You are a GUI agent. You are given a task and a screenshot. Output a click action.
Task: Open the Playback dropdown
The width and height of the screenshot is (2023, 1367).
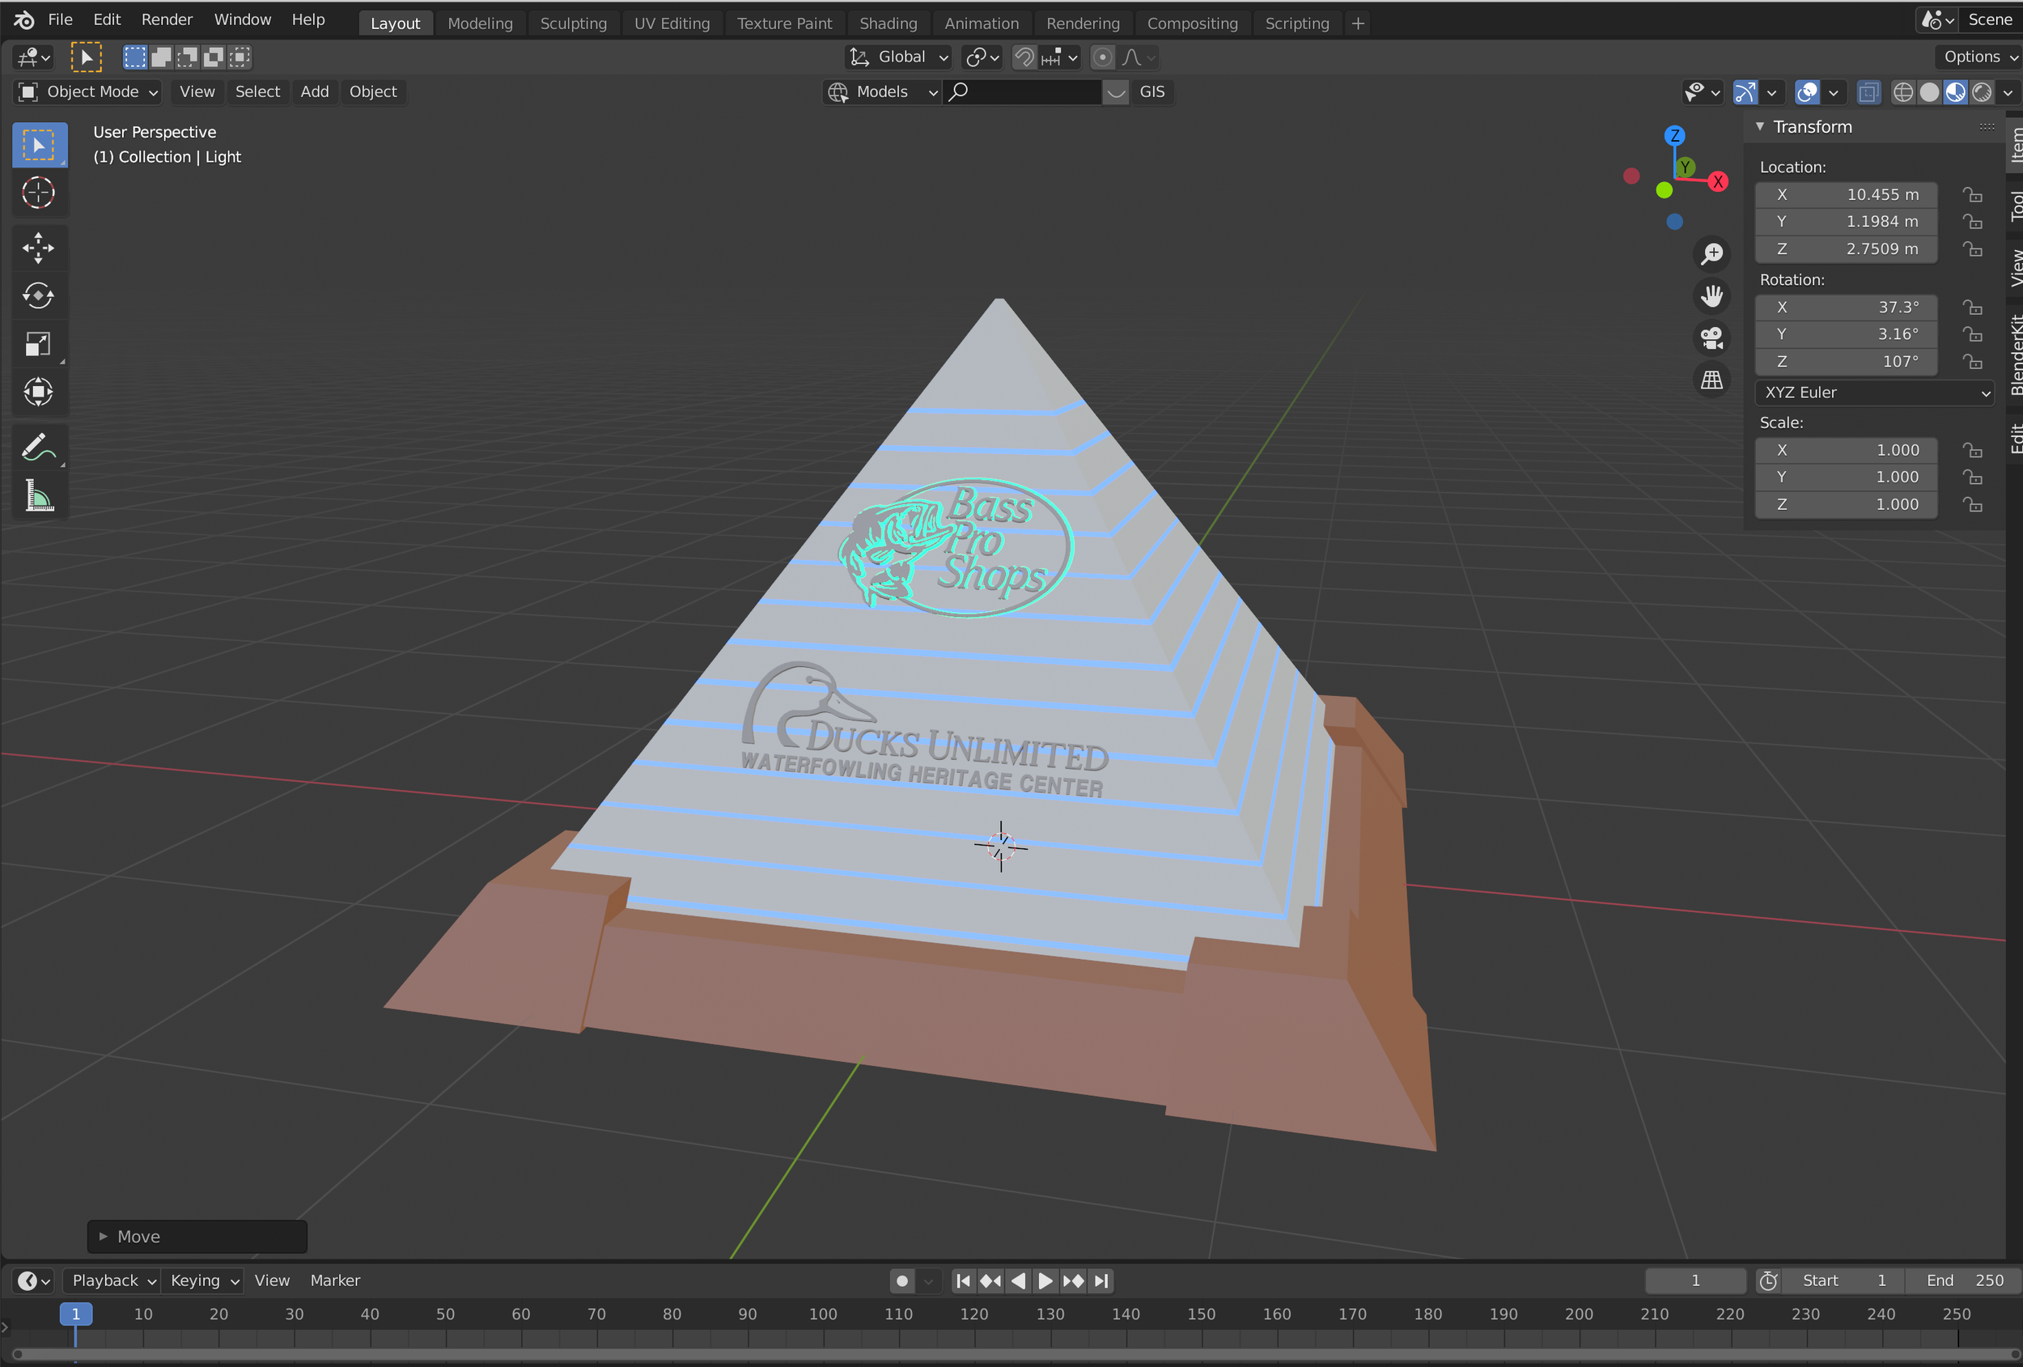click(x=112, y=1280)
